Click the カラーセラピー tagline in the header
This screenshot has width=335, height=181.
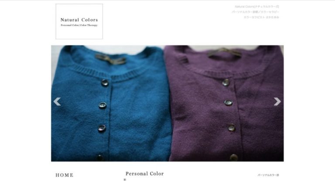click(255, 12)
